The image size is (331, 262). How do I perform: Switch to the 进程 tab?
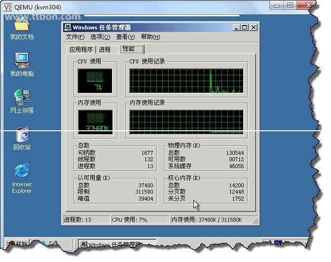click(x=105, y=50)
